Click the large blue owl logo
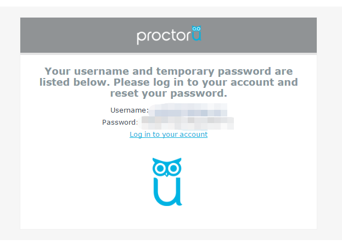Viewport: 342px width, 245px height. 167,182
